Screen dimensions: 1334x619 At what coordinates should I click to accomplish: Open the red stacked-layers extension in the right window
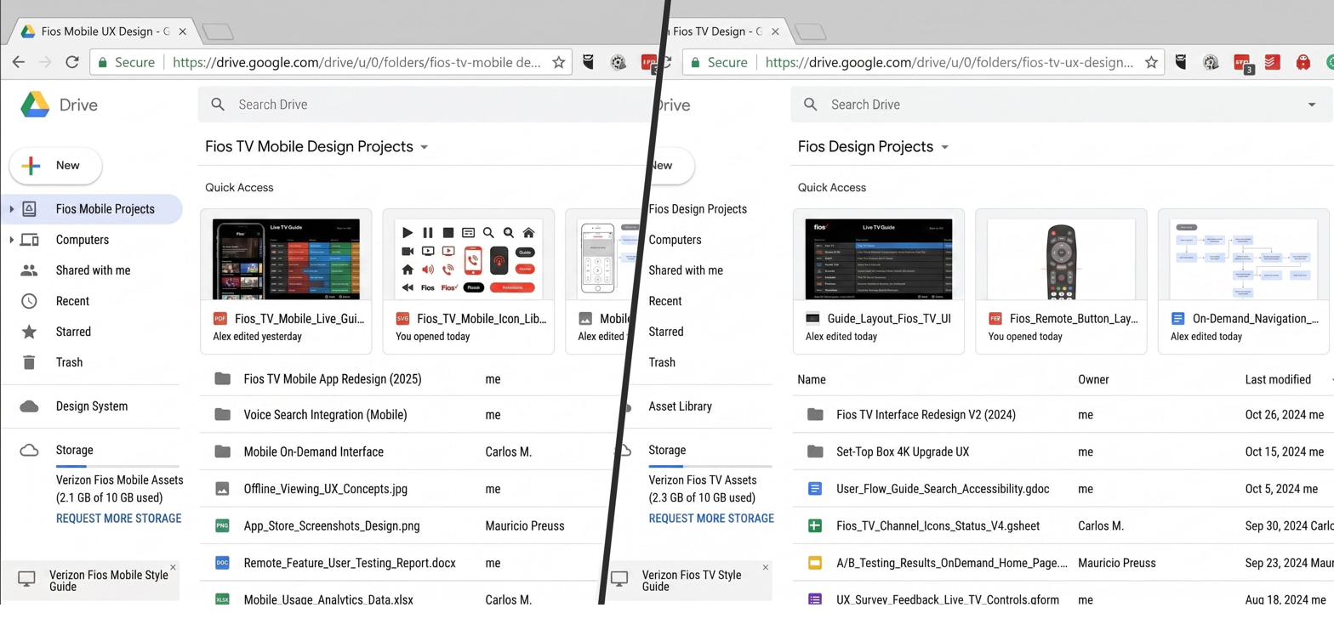[x=1272, y=62]
